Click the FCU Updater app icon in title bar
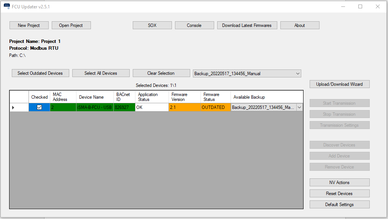 click(6, 6)
